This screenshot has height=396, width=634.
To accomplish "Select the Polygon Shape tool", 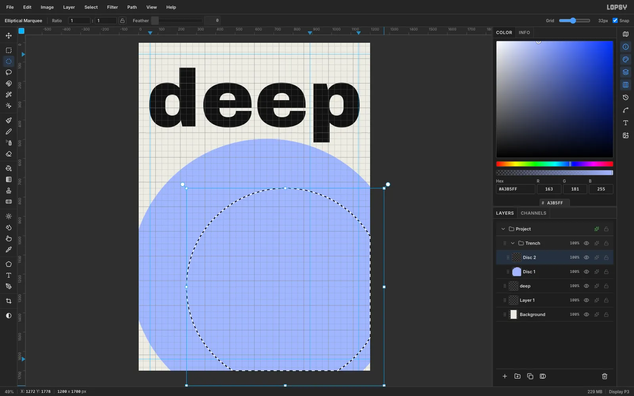I will click(9, 264).
